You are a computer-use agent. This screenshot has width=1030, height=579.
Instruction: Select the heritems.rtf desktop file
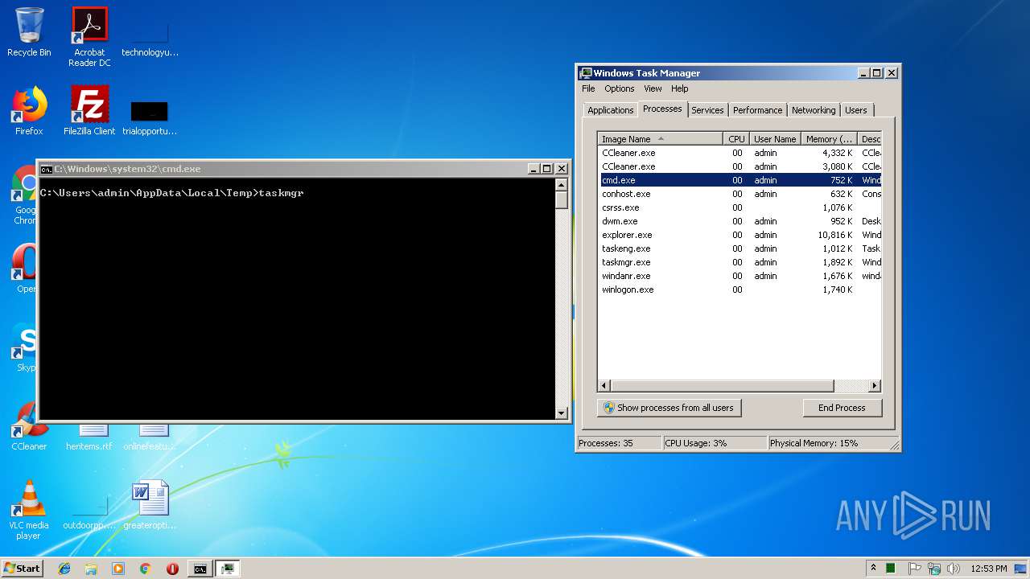pyautogui.click(x=89, y=439)
